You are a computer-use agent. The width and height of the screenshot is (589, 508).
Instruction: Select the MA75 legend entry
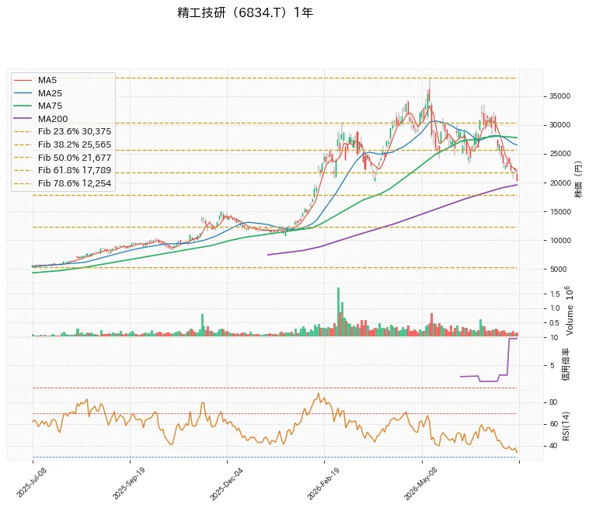point(37,106)
